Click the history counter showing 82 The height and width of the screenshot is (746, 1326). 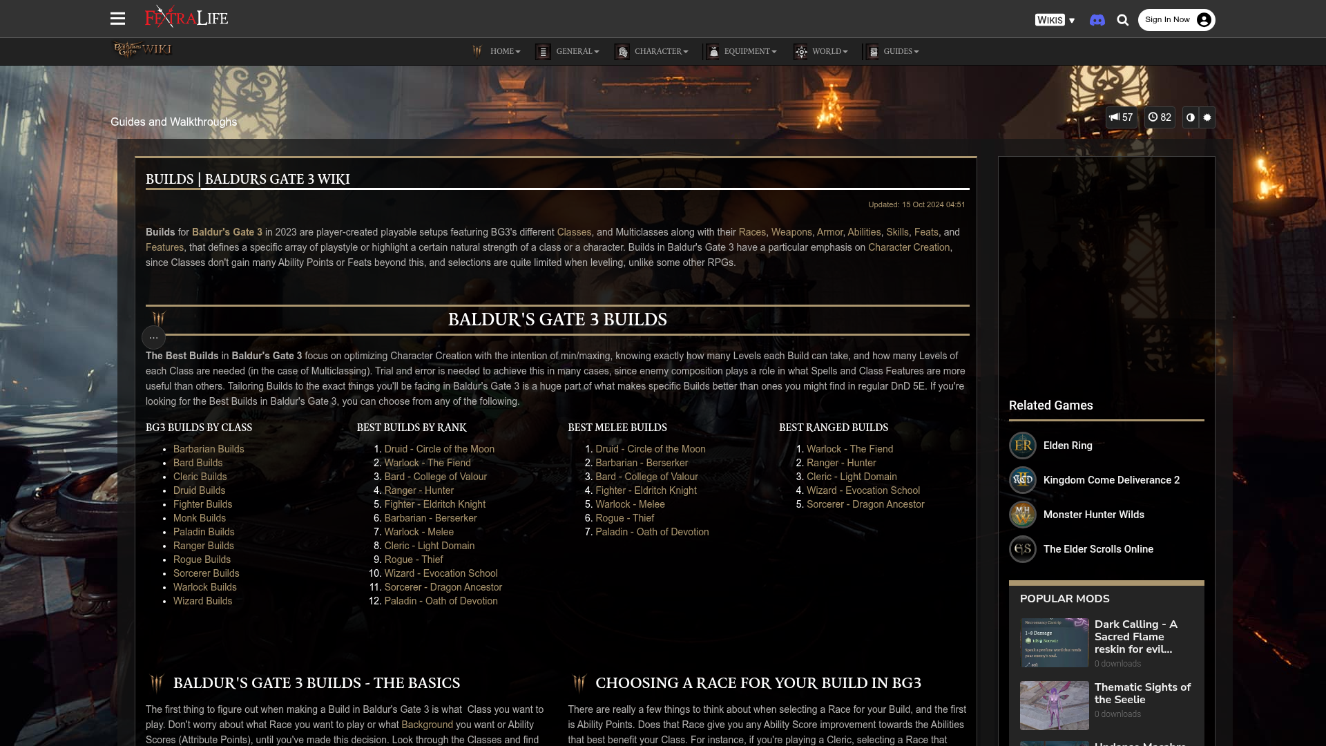point(1160,117)
